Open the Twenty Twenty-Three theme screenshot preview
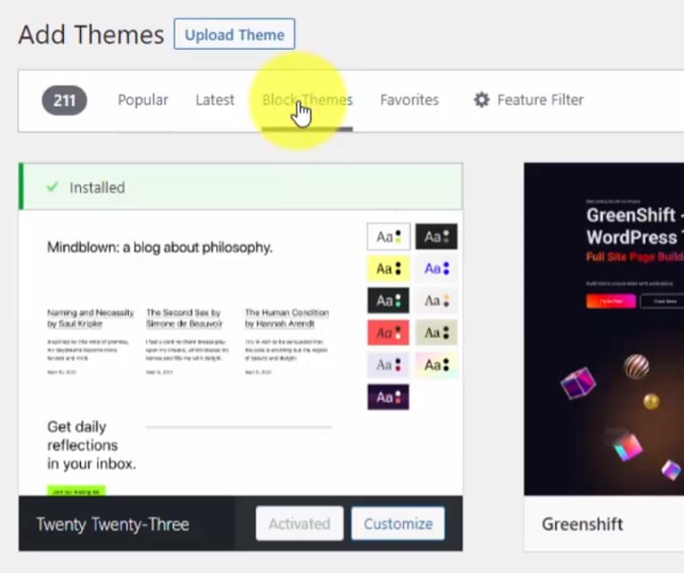This screenshot has width=684, height=573. pos(241,352)
